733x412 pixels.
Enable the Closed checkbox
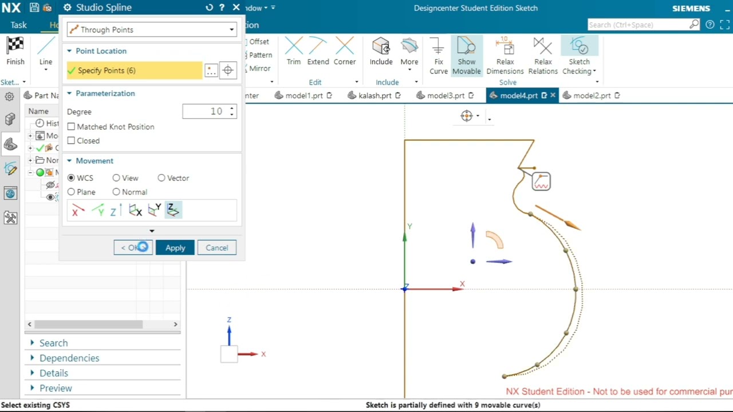pyautogui.click(x=71, y=140)
